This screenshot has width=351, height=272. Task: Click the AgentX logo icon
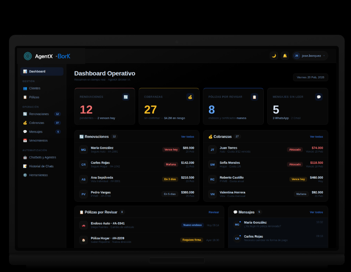pos(28,56)
